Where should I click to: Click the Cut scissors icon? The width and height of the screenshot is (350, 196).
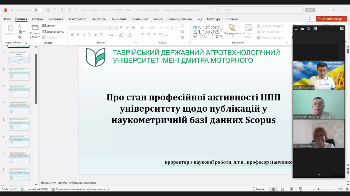click(x=20, y=26)
